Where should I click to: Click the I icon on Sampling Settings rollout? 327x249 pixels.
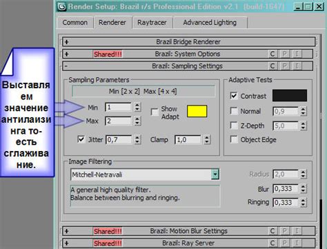pos(297,66)
